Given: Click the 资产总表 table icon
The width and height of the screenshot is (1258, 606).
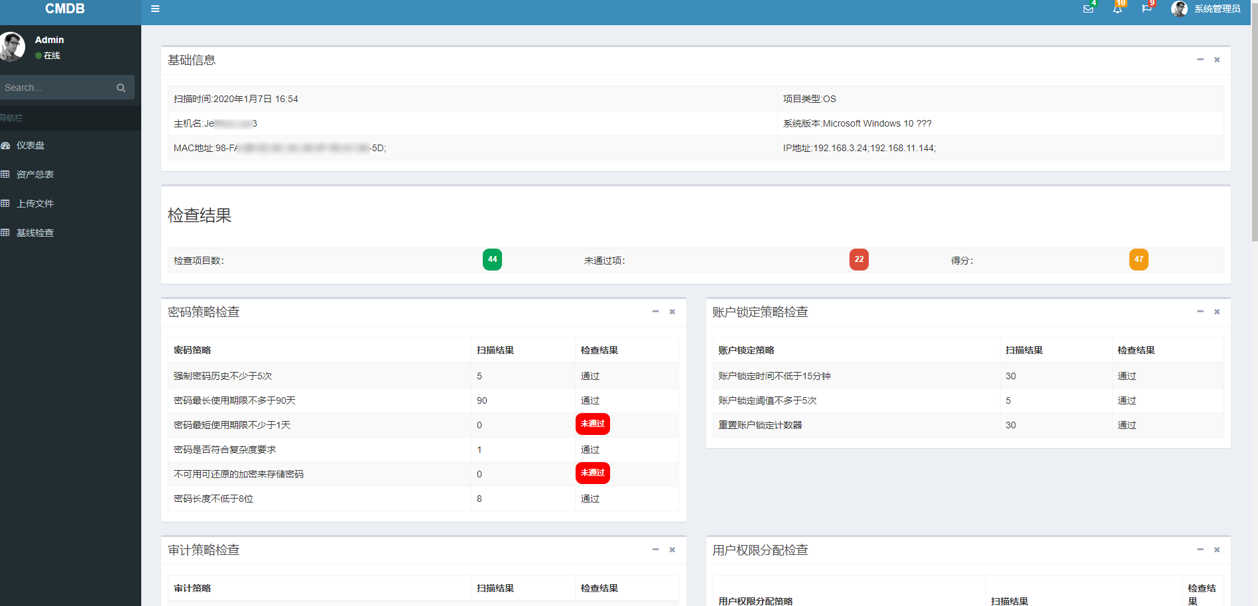Looking at the screenshot, I should [5, 174].
